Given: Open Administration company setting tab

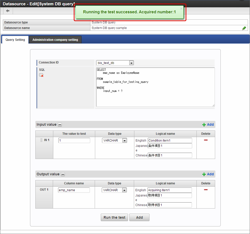Looking at the screenshot, I should (55, 40).
